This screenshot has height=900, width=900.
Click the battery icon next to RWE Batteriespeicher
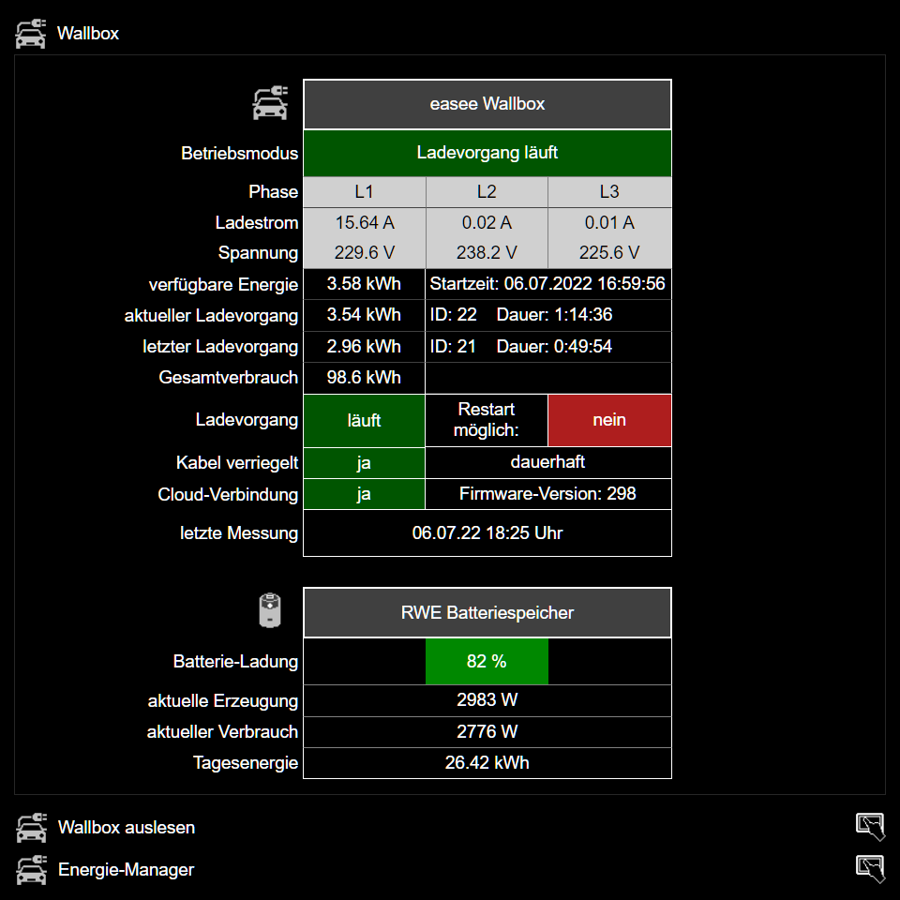tap(270, 610)
